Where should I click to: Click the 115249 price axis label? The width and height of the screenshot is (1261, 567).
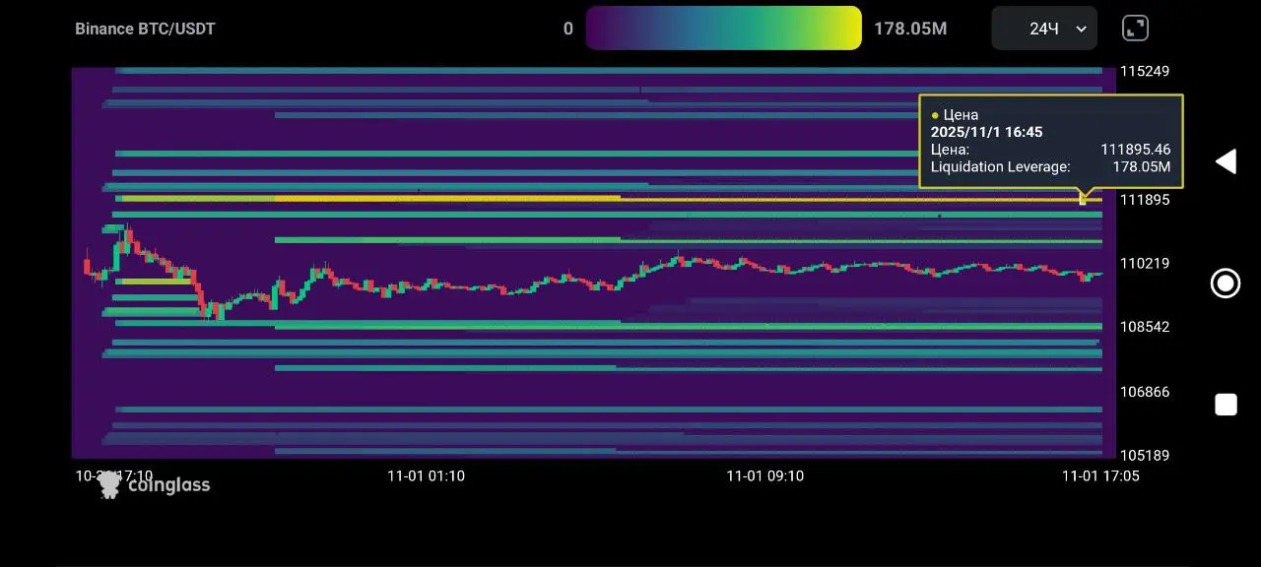point(1145,71)
